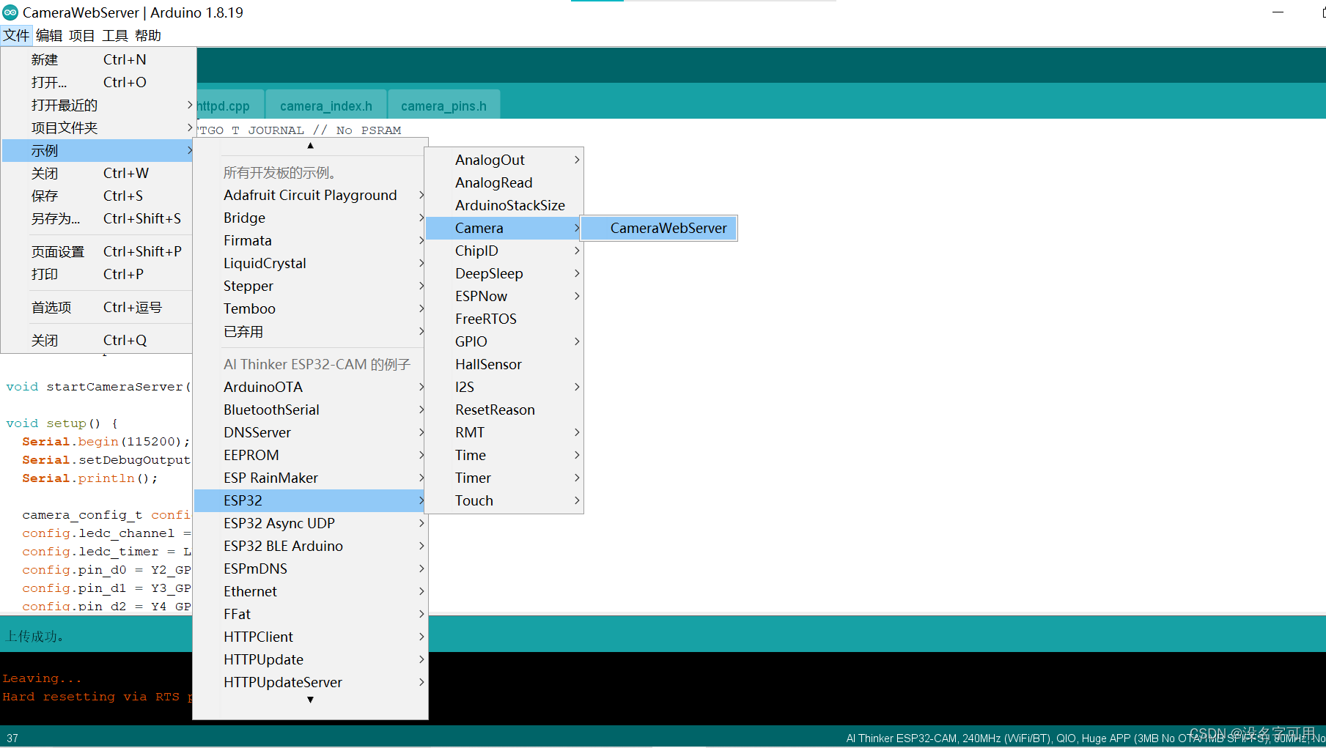
Task: Expand HTTPUpdate examples submenu
Action: point(311,659)
